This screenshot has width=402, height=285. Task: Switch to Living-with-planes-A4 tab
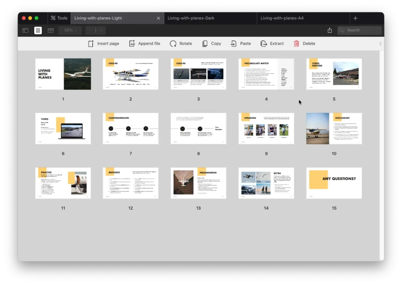282,18
